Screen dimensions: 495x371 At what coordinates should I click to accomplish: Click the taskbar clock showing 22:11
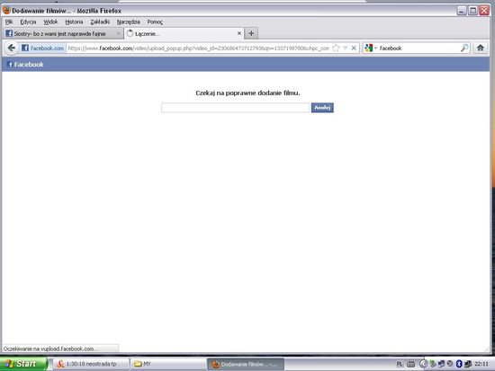[481, 364]
